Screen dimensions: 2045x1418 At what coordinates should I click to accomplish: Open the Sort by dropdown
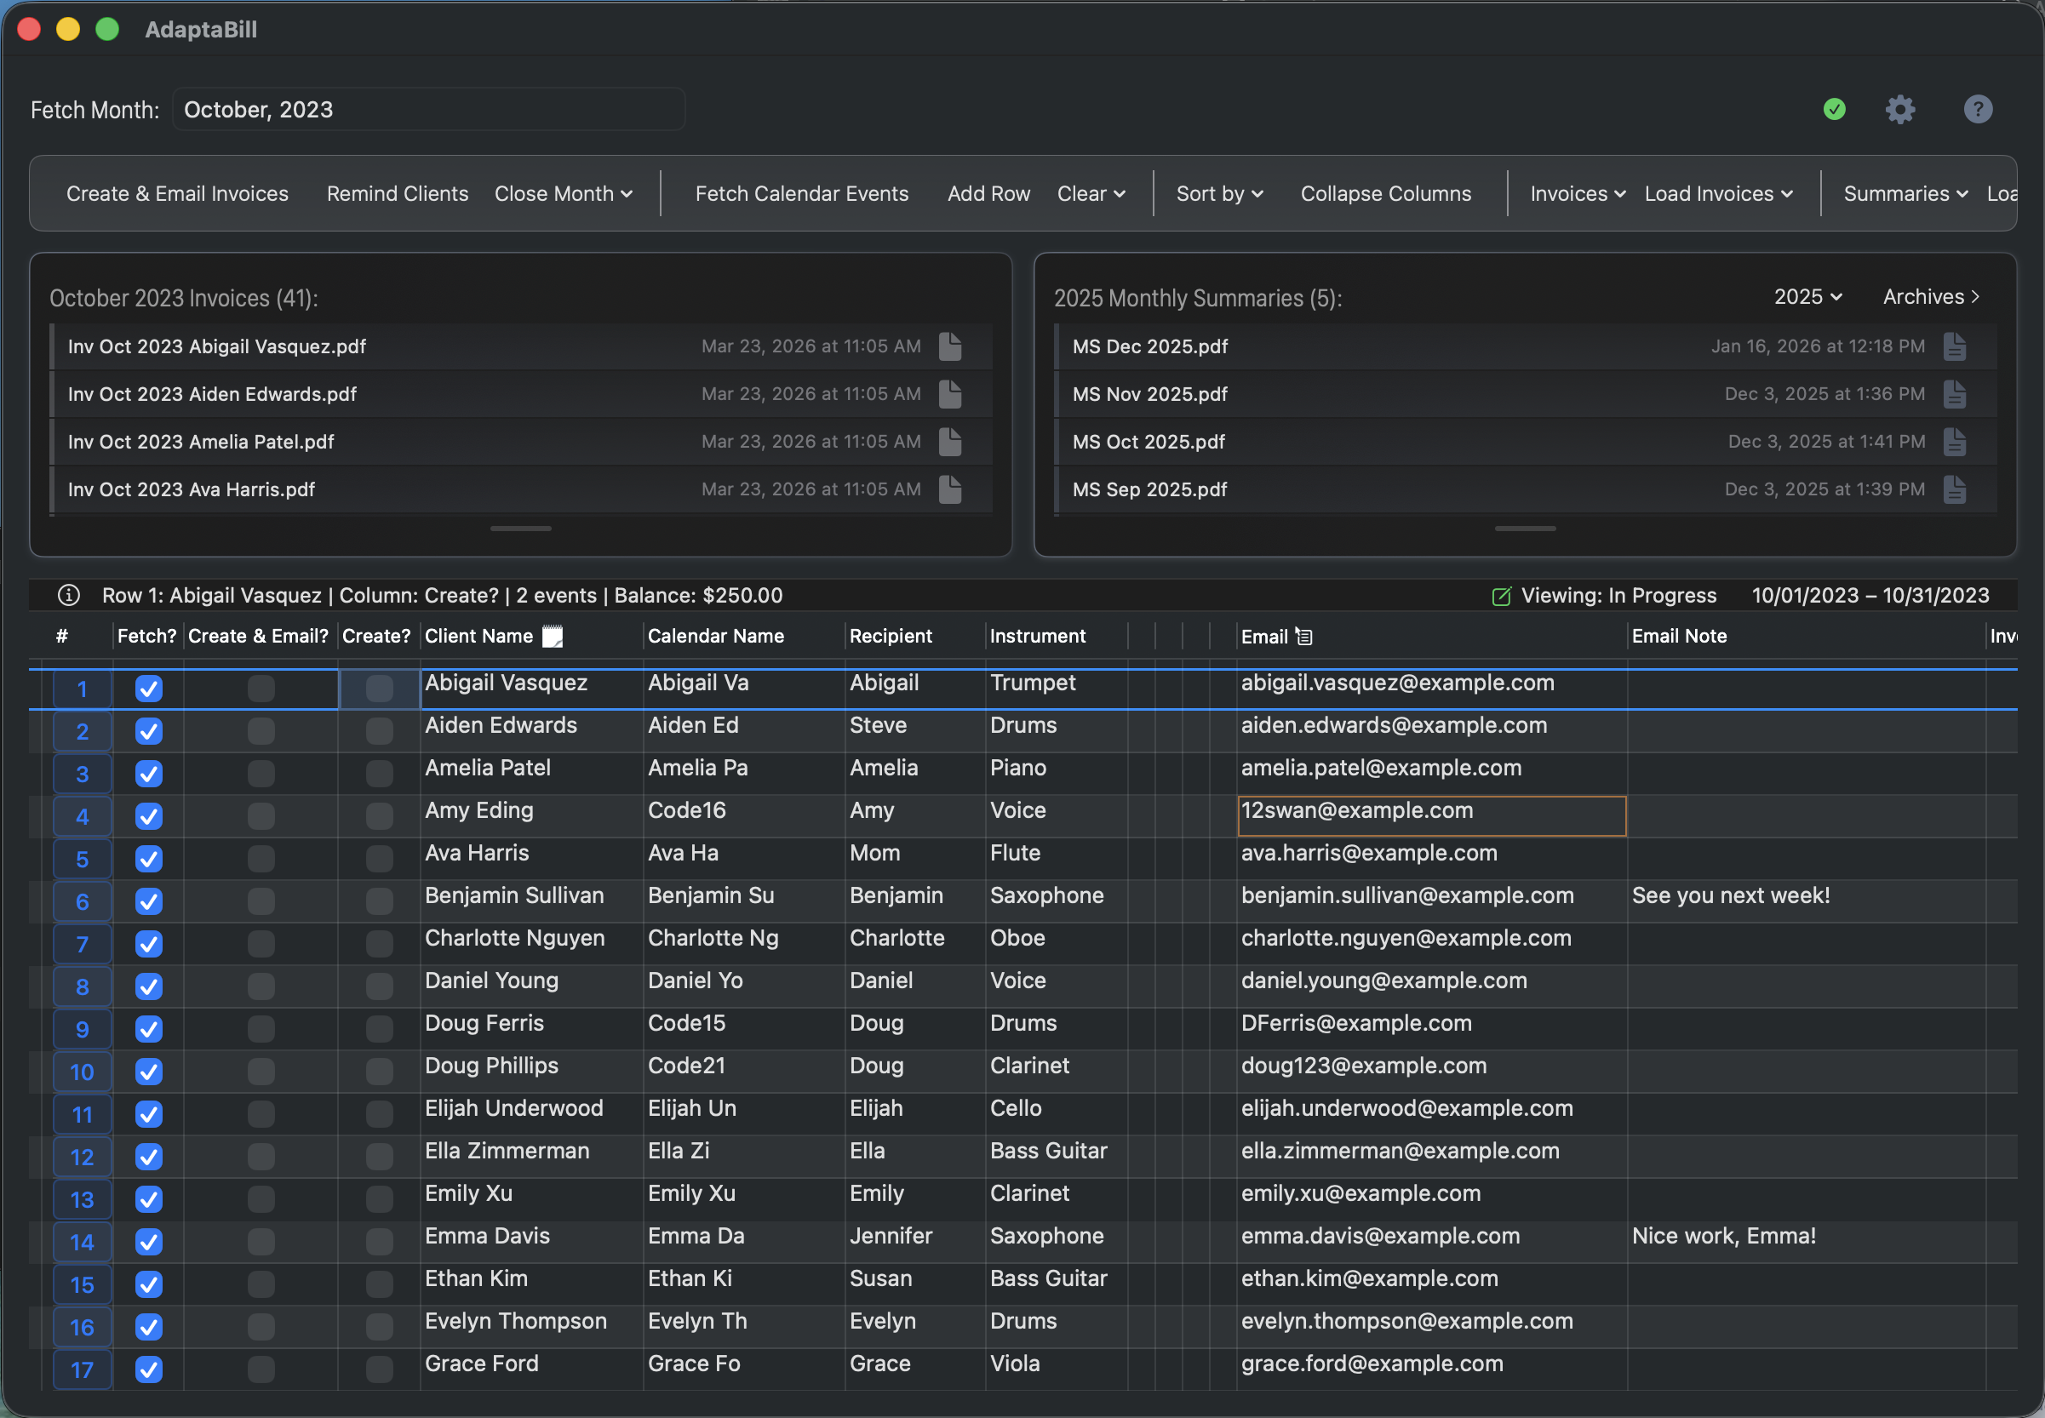1219,194
